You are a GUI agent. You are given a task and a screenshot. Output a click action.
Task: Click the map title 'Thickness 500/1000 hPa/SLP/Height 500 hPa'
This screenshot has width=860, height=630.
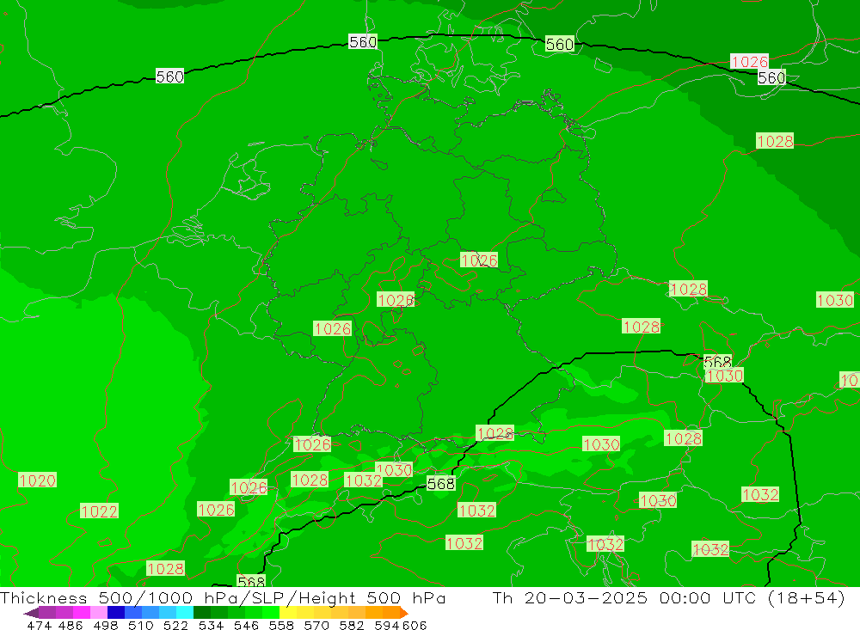223,597
